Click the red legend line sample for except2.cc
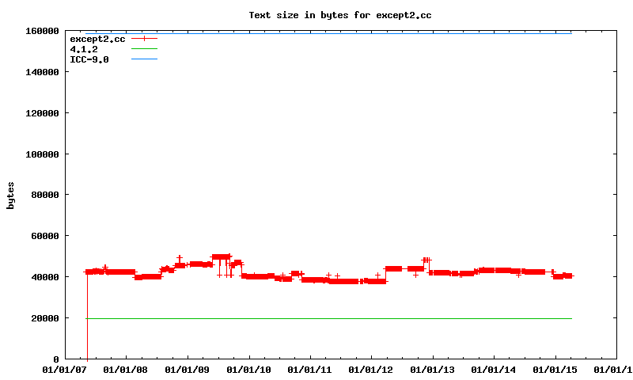The width and height of the screenshot is (633, 380). click(145, 39)
